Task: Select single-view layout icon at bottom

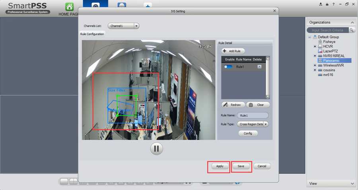Action: pos(64,181)
